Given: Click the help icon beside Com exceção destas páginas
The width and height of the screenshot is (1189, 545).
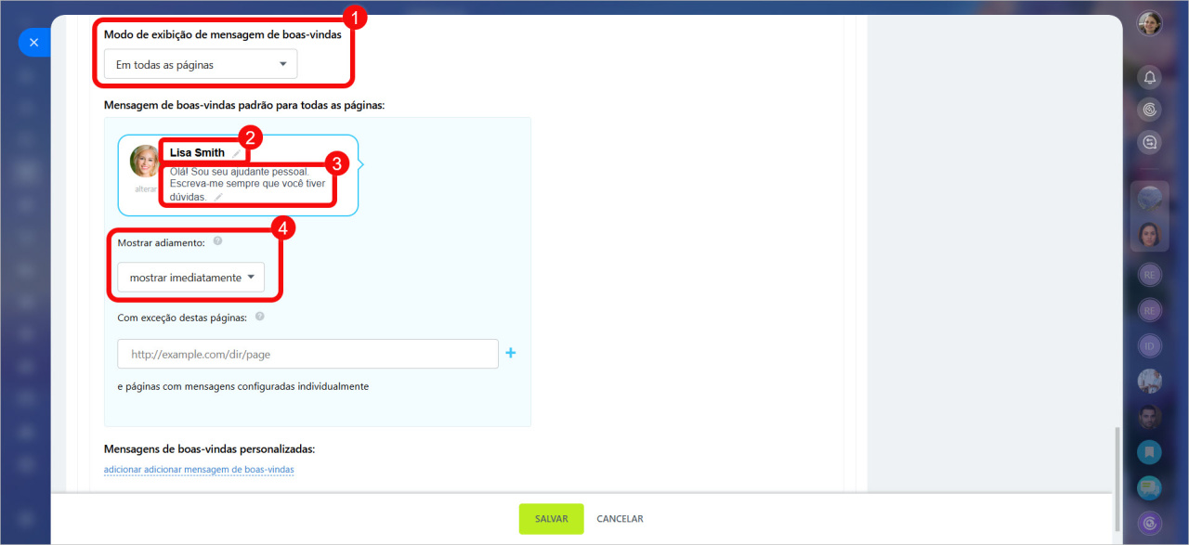Looking at the screenshot, I should (259, 317).
